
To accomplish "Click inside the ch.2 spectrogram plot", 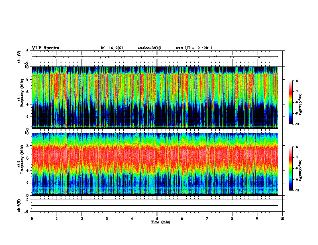I will click(x=155, y=164).
